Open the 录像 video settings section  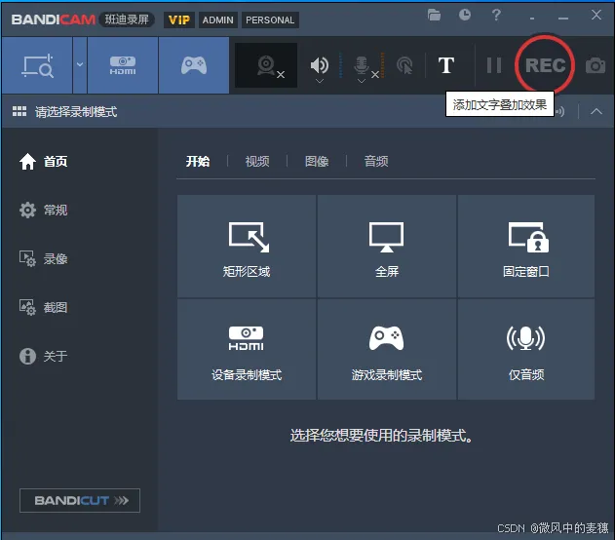pyautogui.click(x=44, y=259)
